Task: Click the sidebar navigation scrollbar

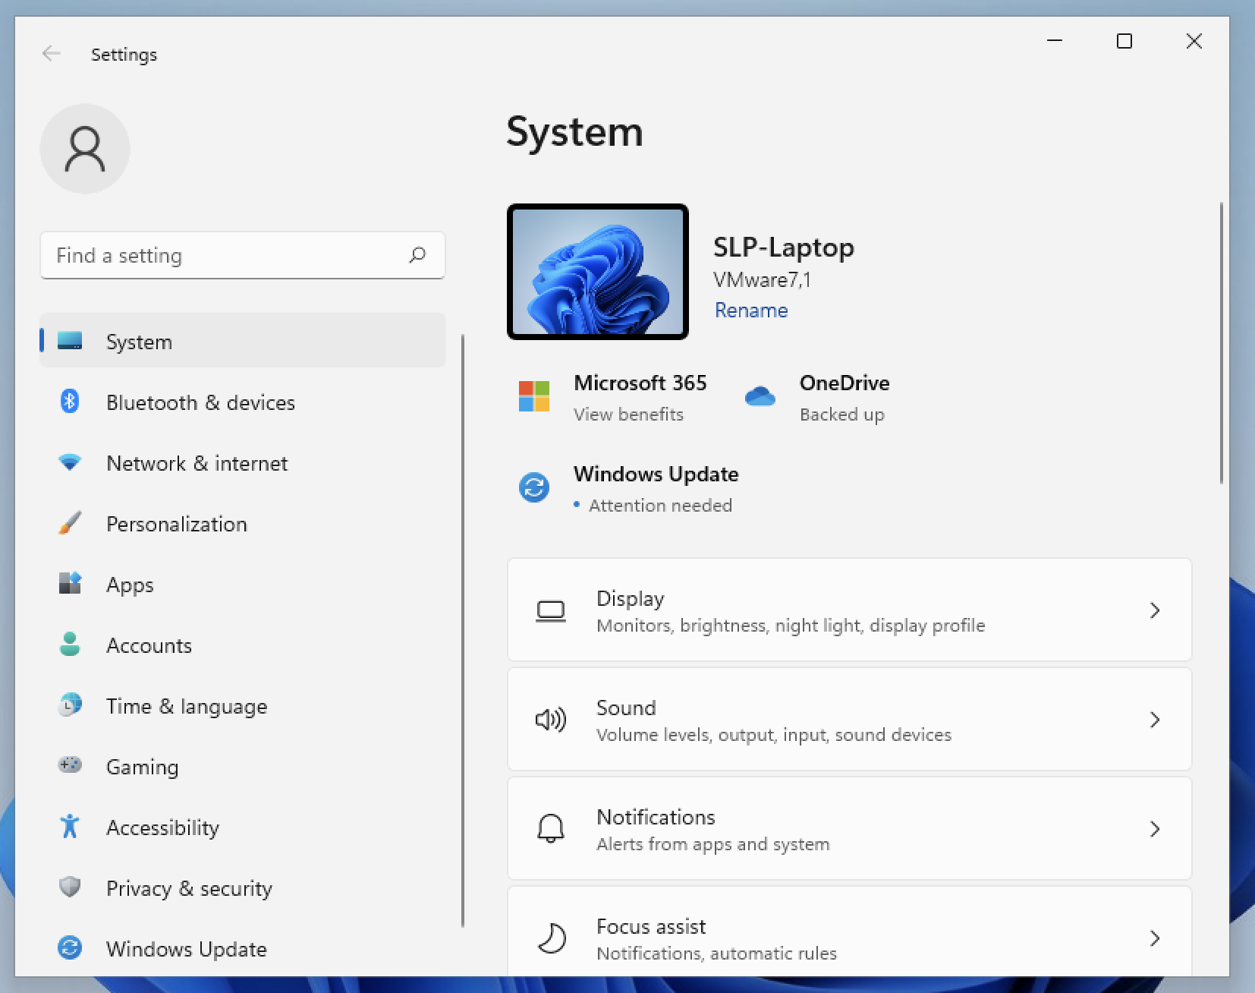Action: click(463, 630)
